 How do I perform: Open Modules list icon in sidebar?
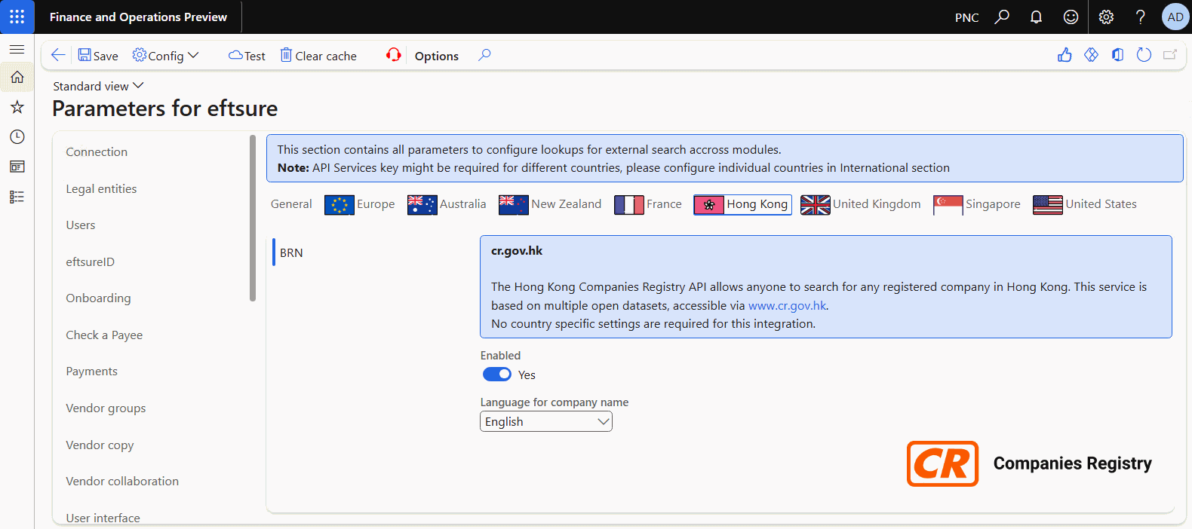[17, 197]
